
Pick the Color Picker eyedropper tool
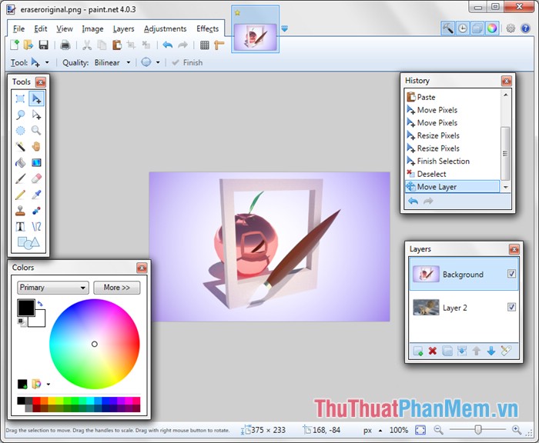click(36, 195)
